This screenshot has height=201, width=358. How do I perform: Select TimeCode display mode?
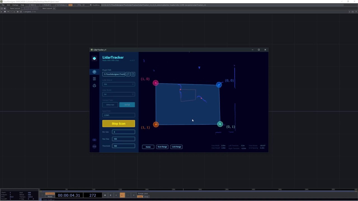pos(50,194)
